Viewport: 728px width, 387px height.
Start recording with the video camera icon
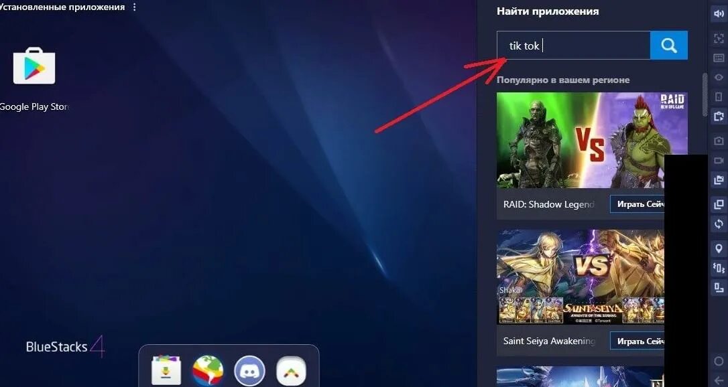[x=718, y=161]
